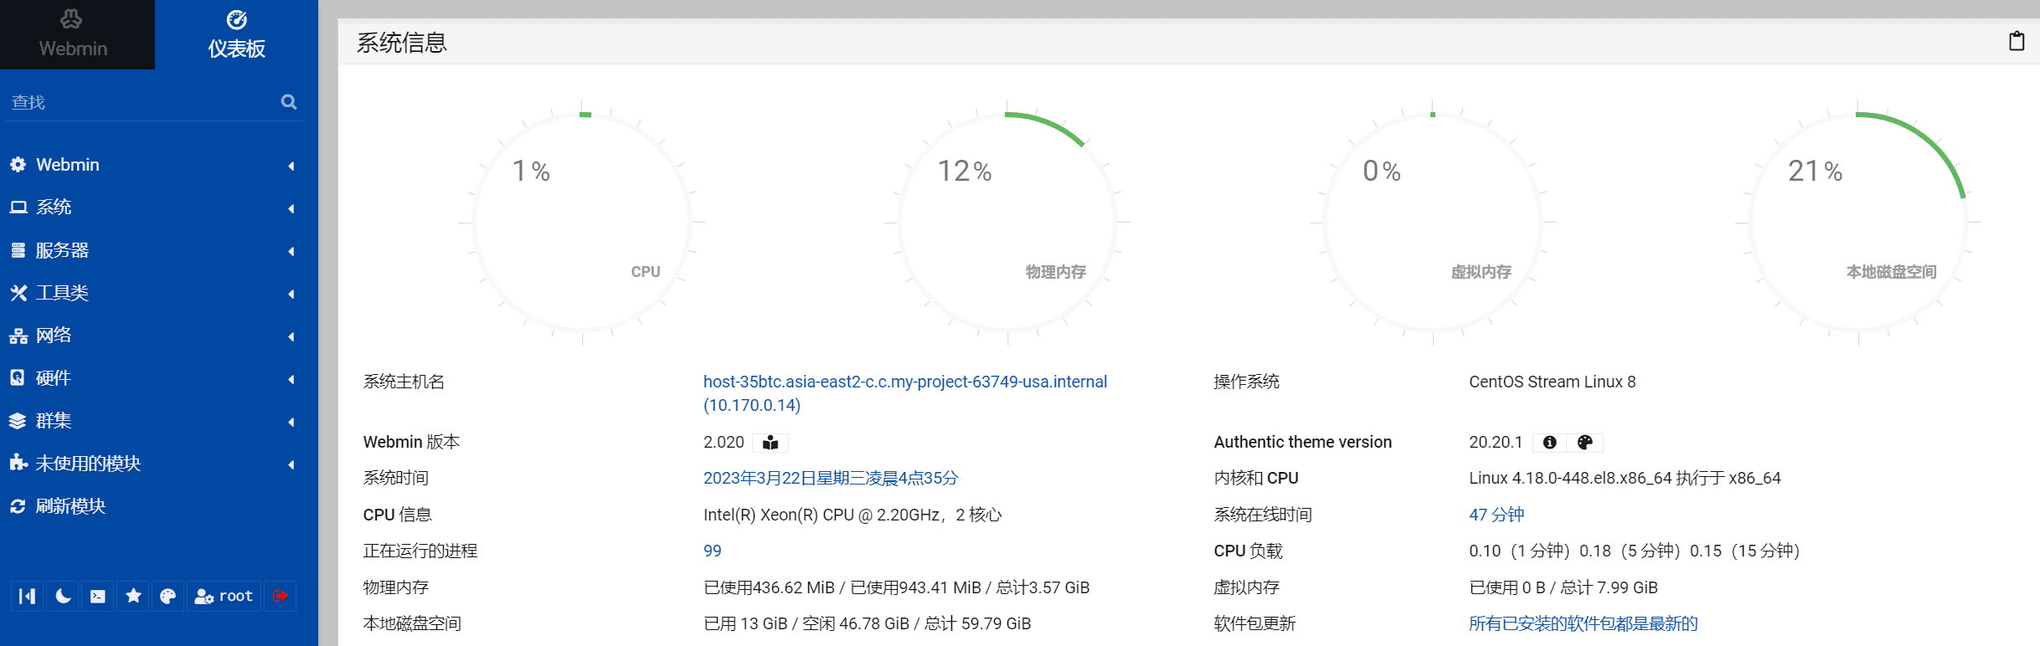The height and width of the screenshot is (646, 2040).
Task: Click the 硬件 hard drive icon
Action: [x=18, y=378]
